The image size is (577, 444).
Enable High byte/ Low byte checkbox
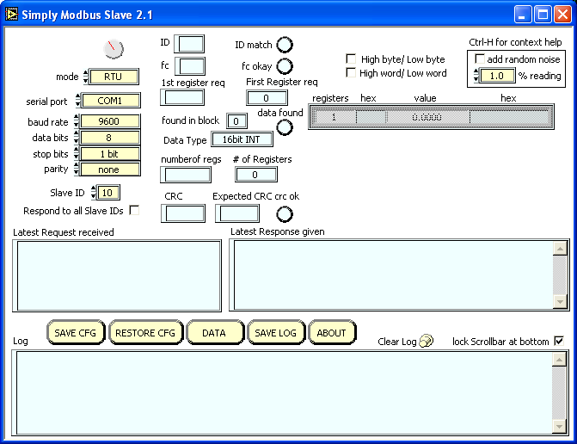click(x=351, y=59)
